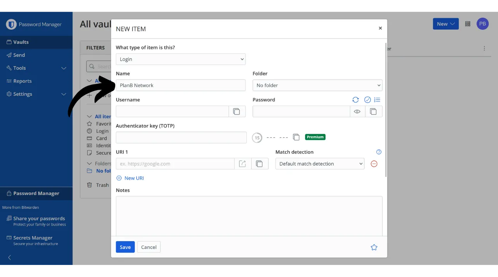Remove URI 1 with the red minus icon

374,164
